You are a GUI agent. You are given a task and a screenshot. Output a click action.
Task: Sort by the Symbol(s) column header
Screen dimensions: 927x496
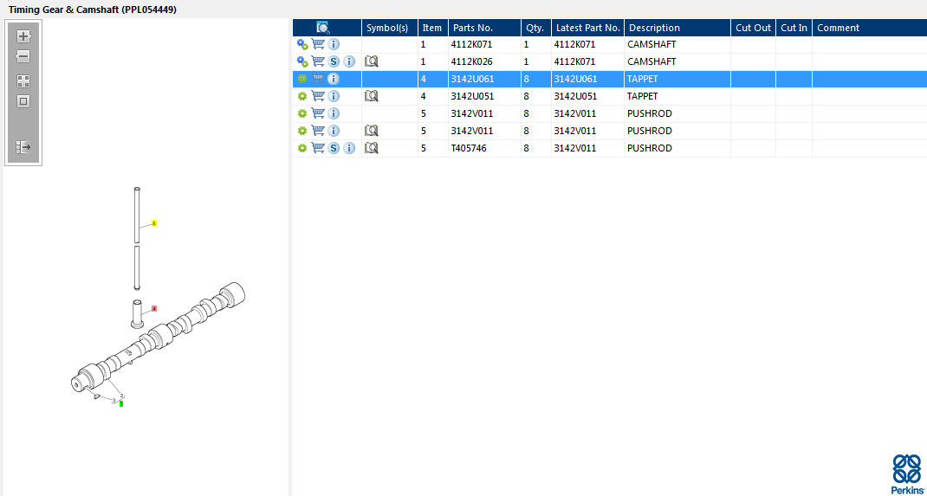(390, 28)
